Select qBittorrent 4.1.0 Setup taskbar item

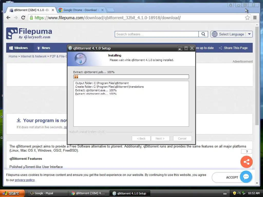(129, 193)
